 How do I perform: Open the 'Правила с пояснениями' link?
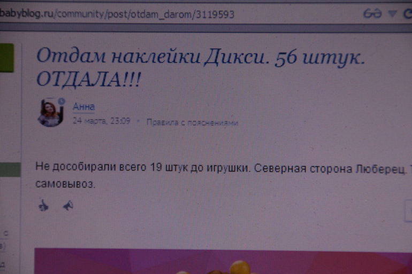click(x=192, y=122)
